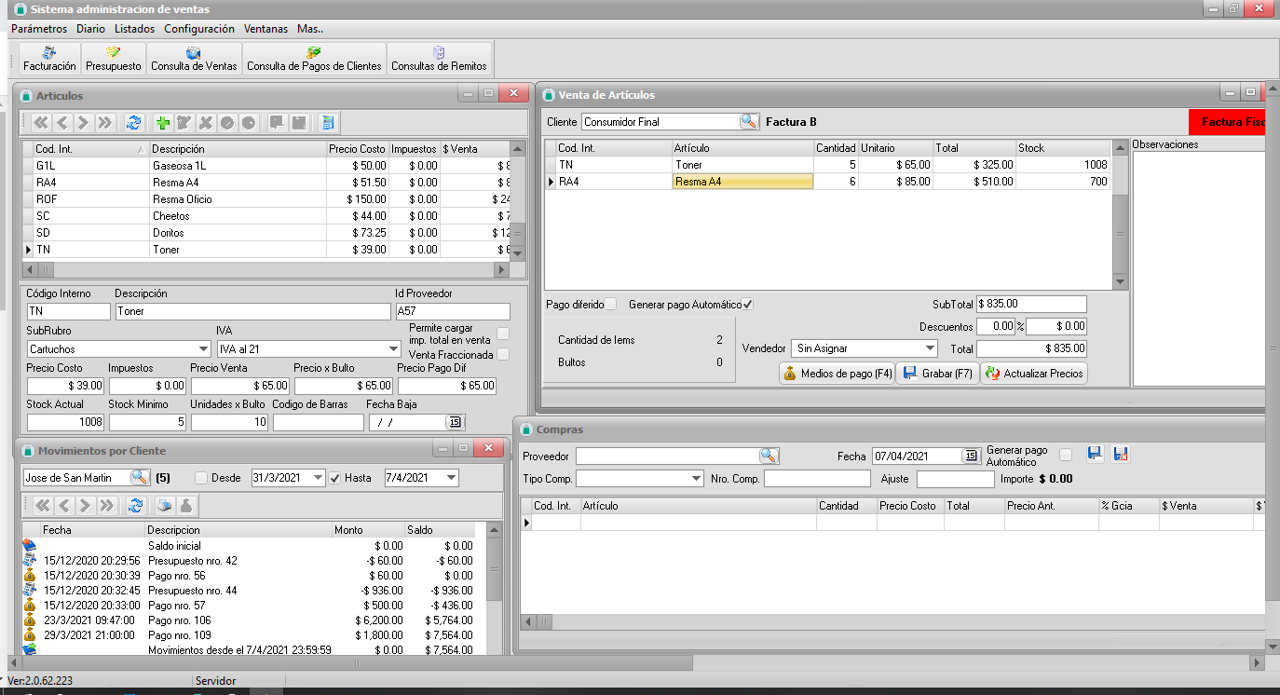Click the Grabar (F7) button
The height and width of the screenshot is (695, 1280).
tap(937, 374)
